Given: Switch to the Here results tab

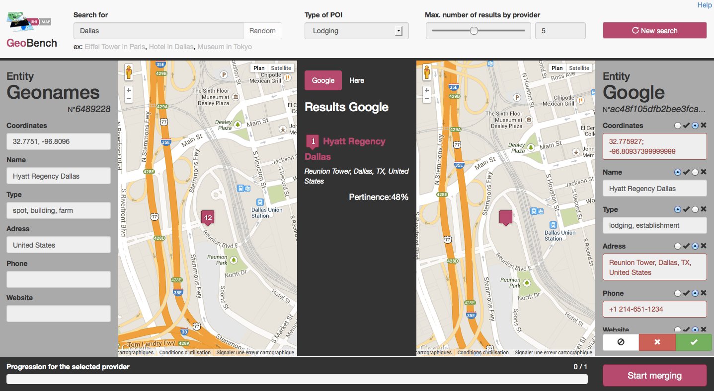Looking at the screenshot, I should (357, 80).
